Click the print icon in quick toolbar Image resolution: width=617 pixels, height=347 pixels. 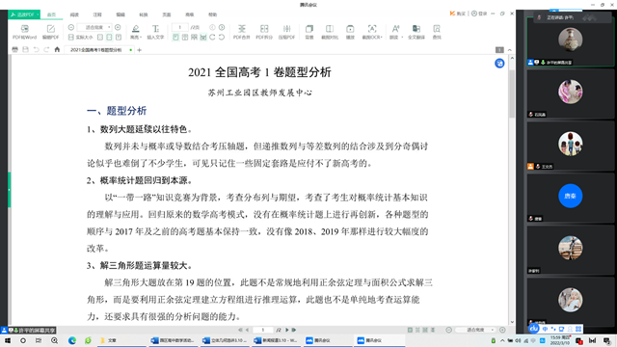click(15, 49)
